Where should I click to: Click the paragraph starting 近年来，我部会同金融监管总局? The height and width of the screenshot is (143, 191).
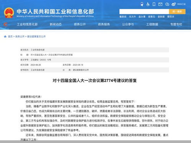pos(95,137)
